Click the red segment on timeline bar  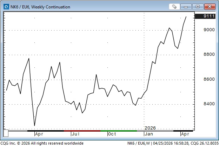(x=82, y=131)
